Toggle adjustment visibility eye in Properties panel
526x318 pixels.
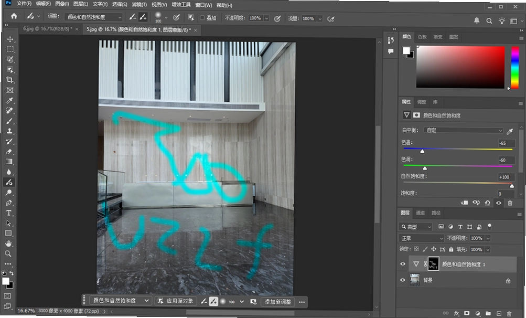click(x=499, y=203)
